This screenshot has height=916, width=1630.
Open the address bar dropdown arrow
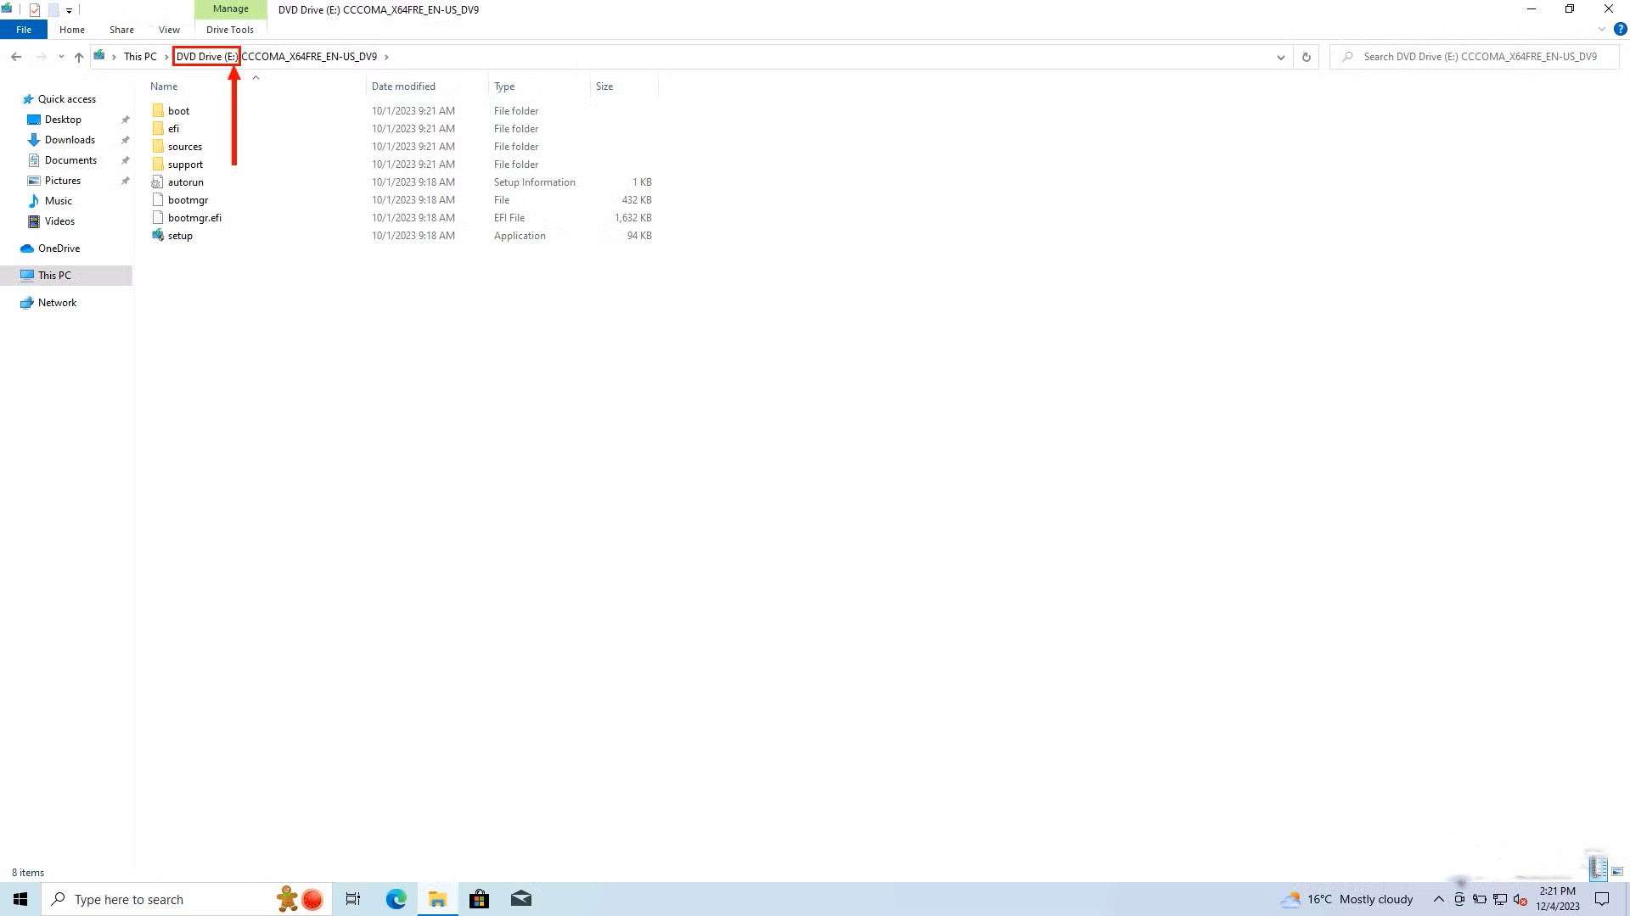coord(1281,57)
